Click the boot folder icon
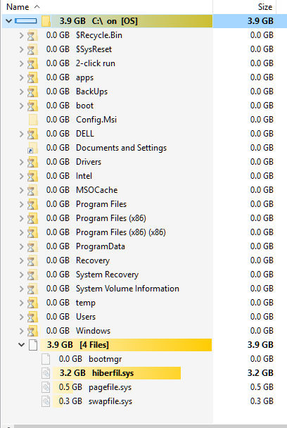 32,106
